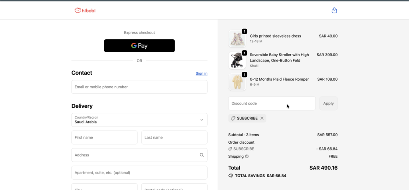Click the Country/Region chevron arrow

[x=202, y=120]
